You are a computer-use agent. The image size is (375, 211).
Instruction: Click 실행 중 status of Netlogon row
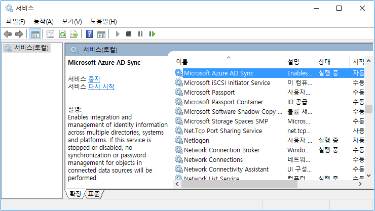(x=328, y=140)
